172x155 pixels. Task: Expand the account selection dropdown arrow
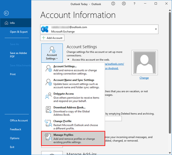[156, 29]
